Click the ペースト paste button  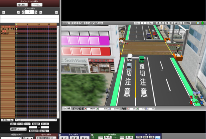[x=20, y=124]
